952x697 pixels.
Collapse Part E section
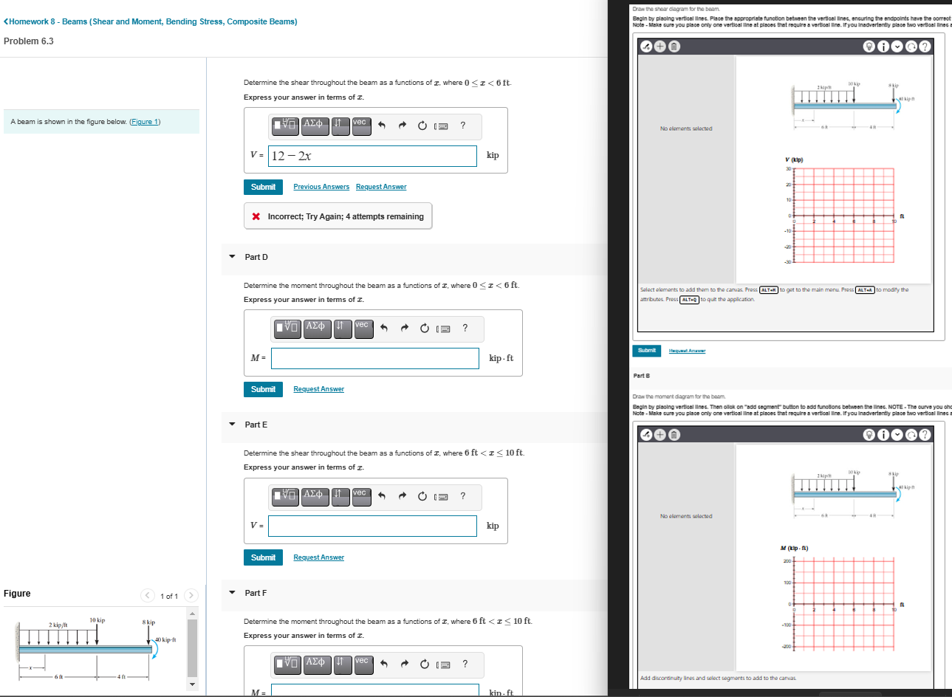232,425
